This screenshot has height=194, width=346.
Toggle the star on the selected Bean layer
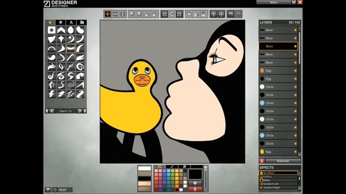tap(295, 46)
